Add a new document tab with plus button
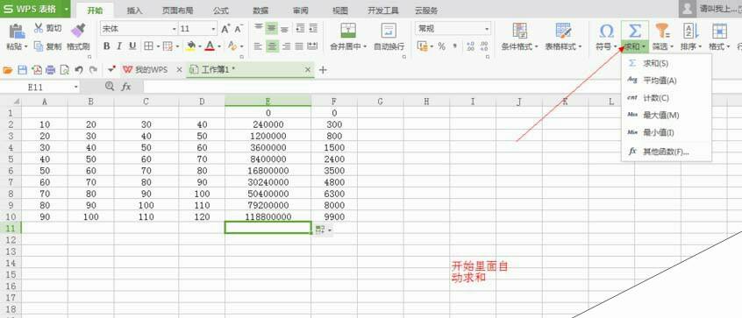 (x=323, y=70)
